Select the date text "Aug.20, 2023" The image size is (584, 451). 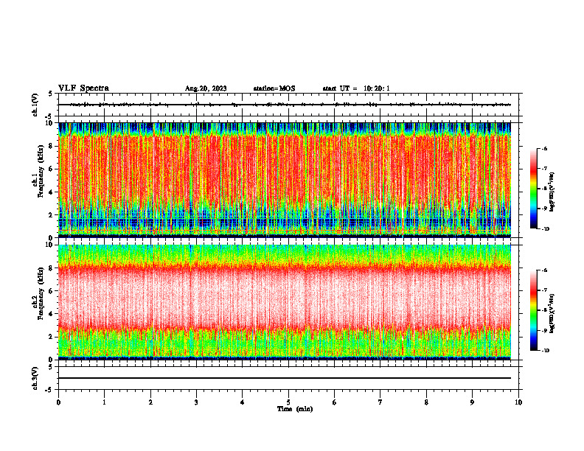[x=206, y=88]
